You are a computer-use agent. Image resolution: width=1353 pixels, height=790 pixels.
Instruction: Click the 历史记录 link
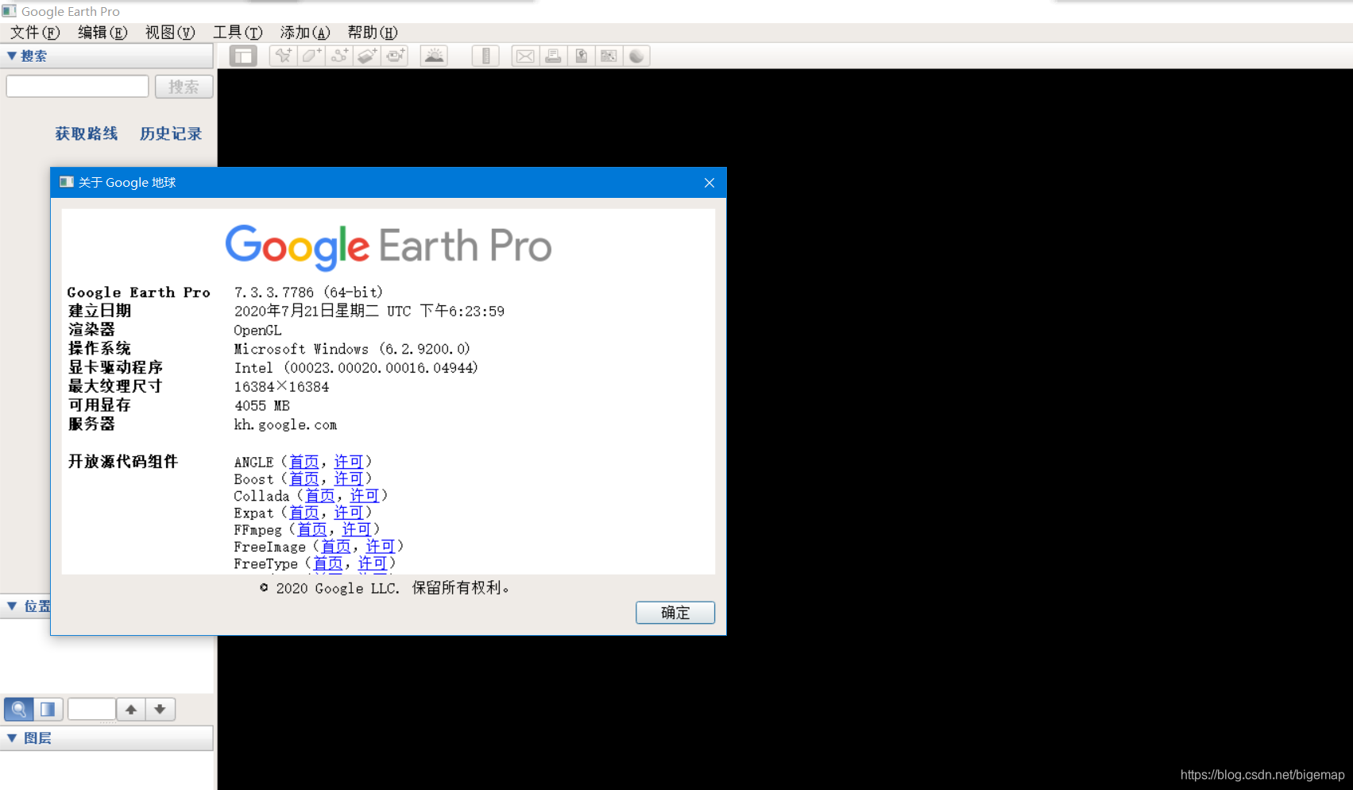(x=171, y=134)
